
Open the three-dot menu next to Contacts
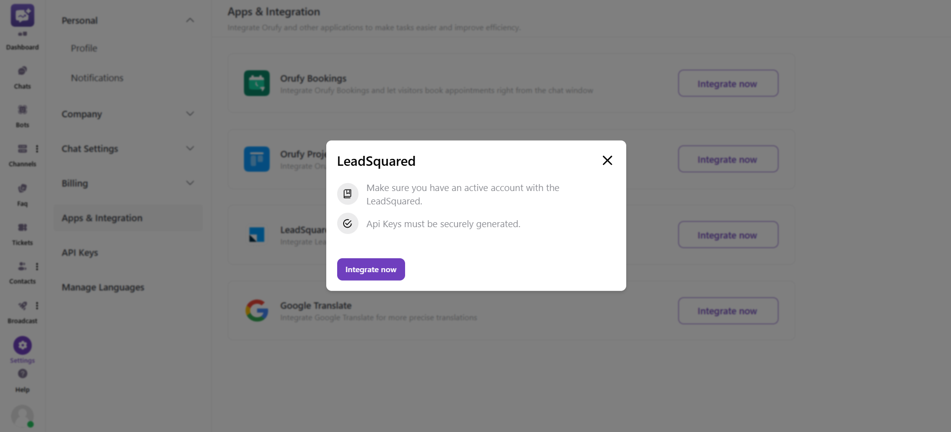(x=37, y=266)
